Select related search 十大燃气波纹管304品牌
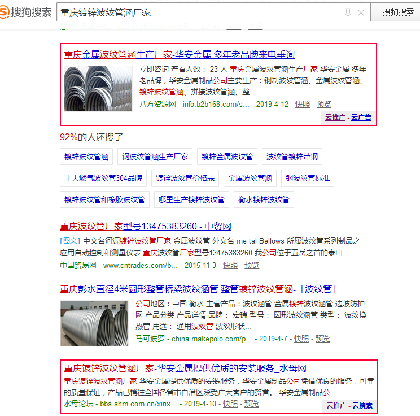This screenshot has width=420, height=416. click(x=103, y=178)
